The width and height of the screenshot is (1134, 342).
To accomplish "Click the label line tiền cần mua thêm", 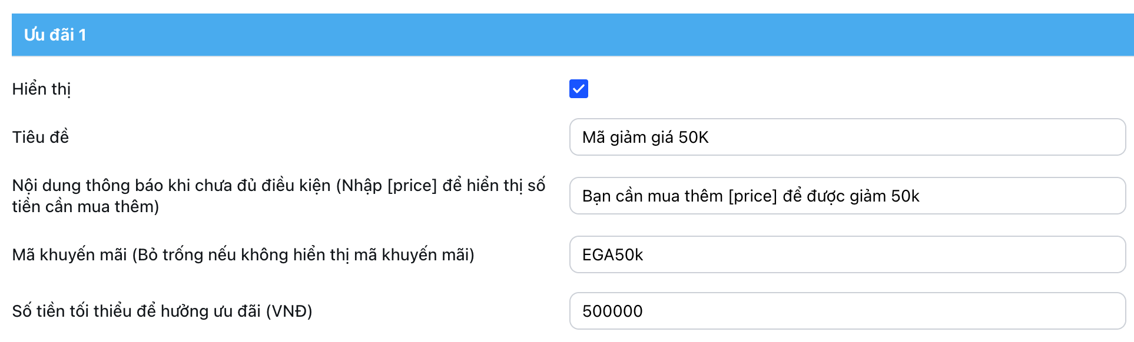I will coord(85,207).
